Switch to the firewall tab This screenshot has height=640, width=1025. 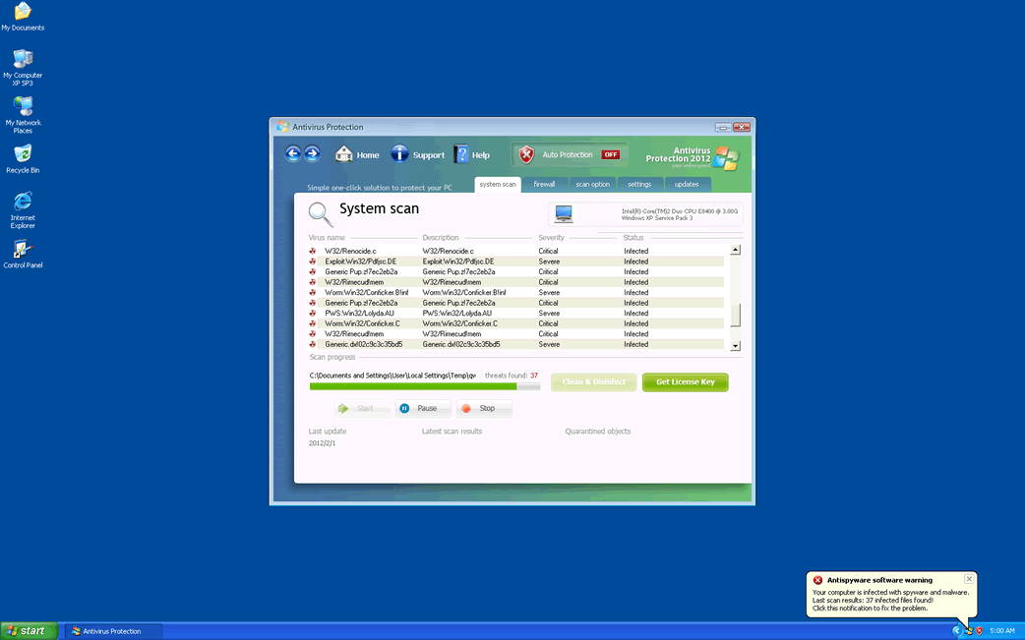[545, 184]
